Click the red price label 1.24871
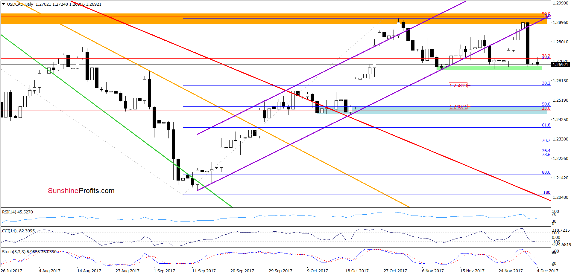Viewport: 571px width, 275px height. click(458, 107)
